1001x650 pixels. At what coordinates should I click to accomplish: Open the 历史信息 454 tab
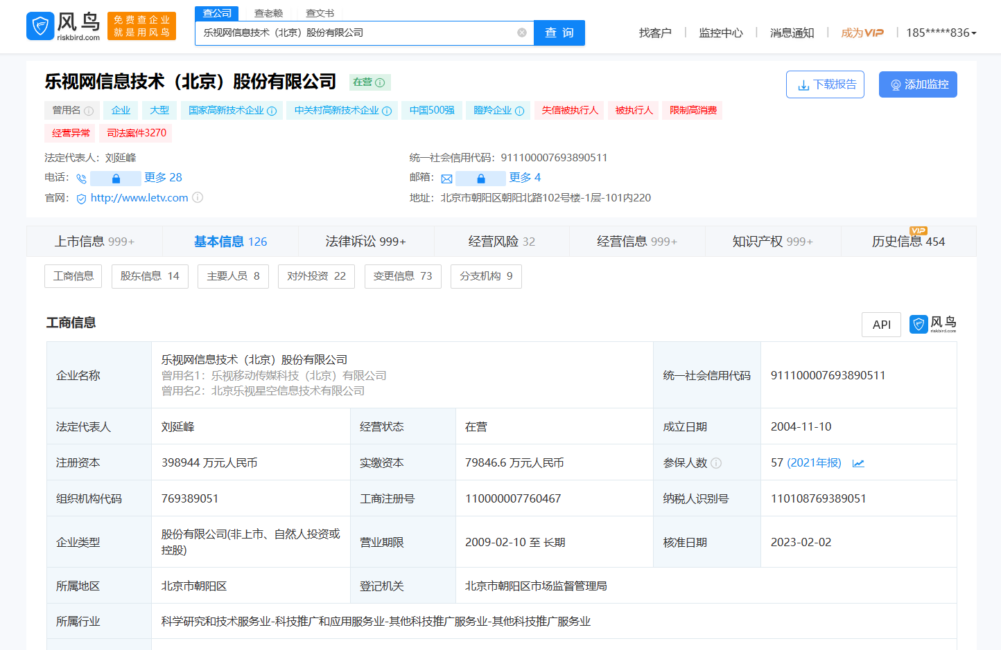tap(908, 241)
